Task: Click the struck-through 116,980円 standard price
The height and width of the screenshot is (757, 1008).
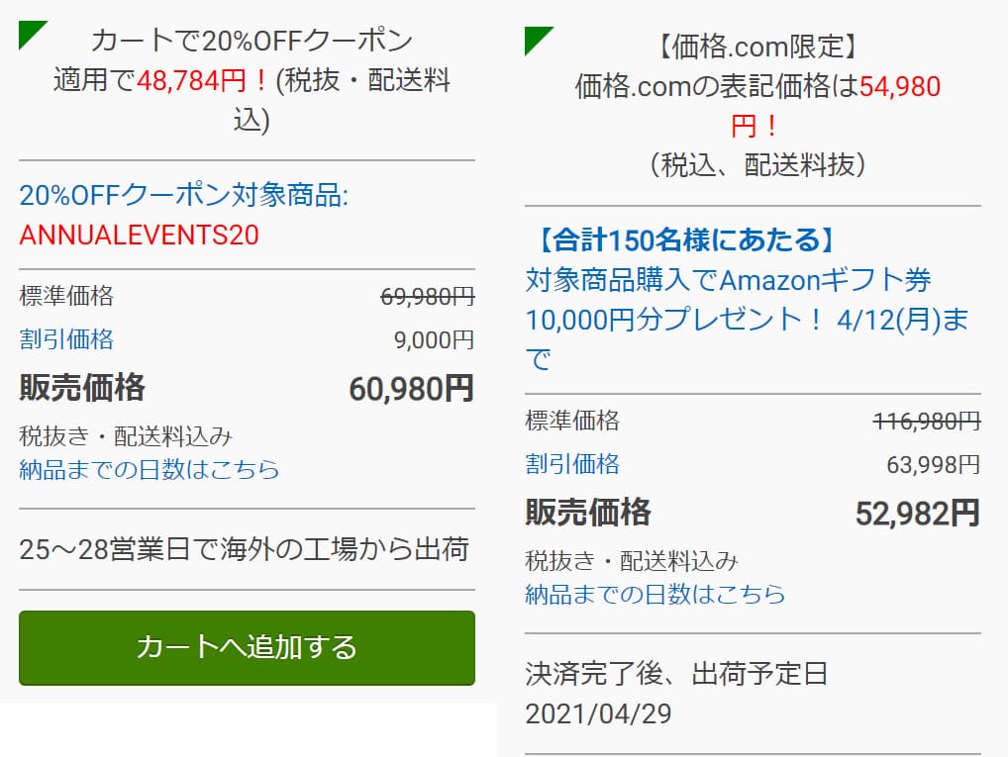Action: point(927,422)
